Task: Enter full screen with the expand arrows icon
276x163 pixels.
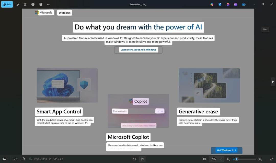Action: pyautogui.click(x=271, y=159)
